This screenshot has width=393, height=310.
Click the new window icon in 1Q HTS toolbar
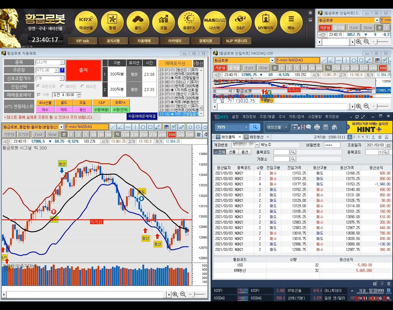295,127
